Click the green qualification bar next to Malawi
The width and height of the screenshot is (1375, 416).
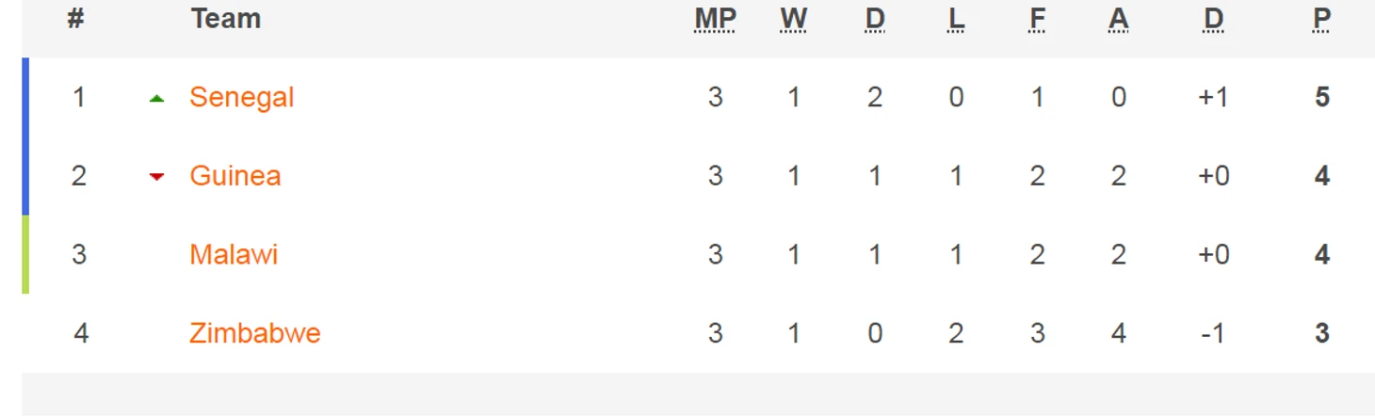coord(25,254)
